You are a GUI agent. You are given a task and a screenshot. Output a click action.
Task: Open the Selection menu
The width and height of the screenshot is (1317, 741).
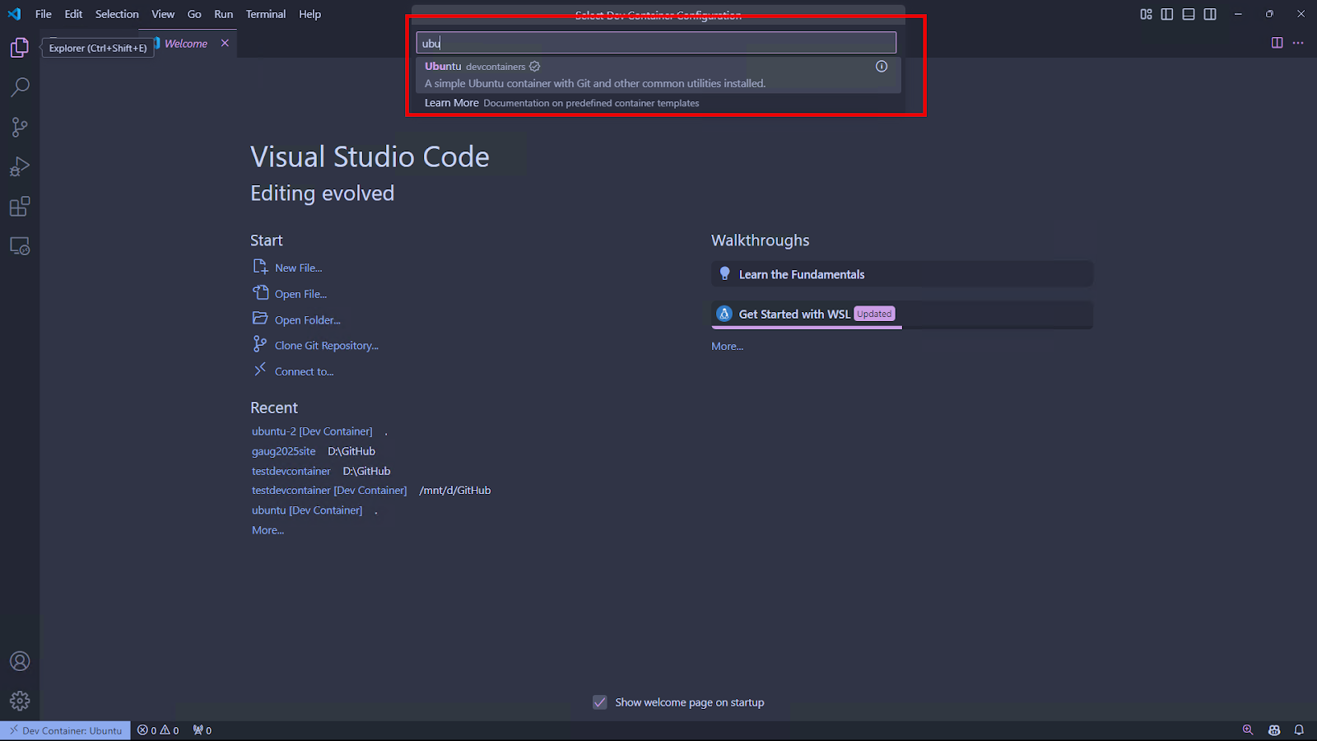point(117,14)
